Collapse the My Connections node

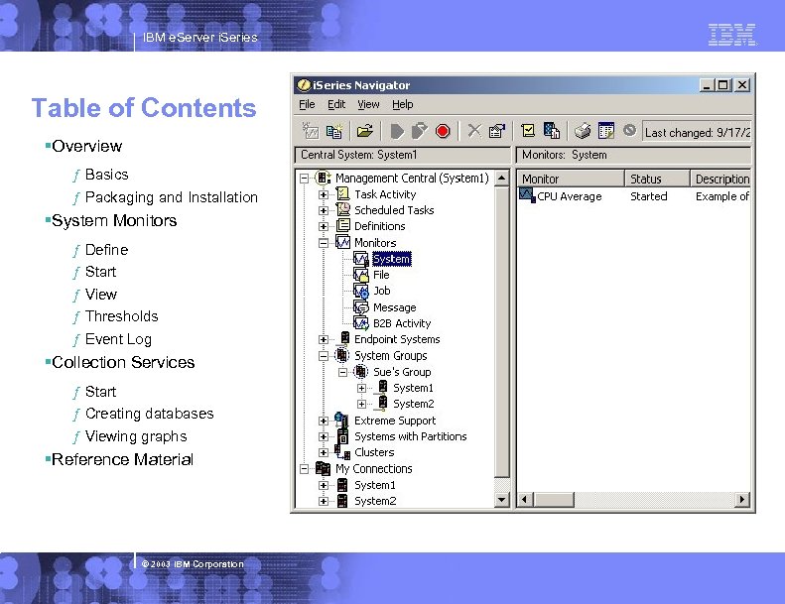coord(304,469)
